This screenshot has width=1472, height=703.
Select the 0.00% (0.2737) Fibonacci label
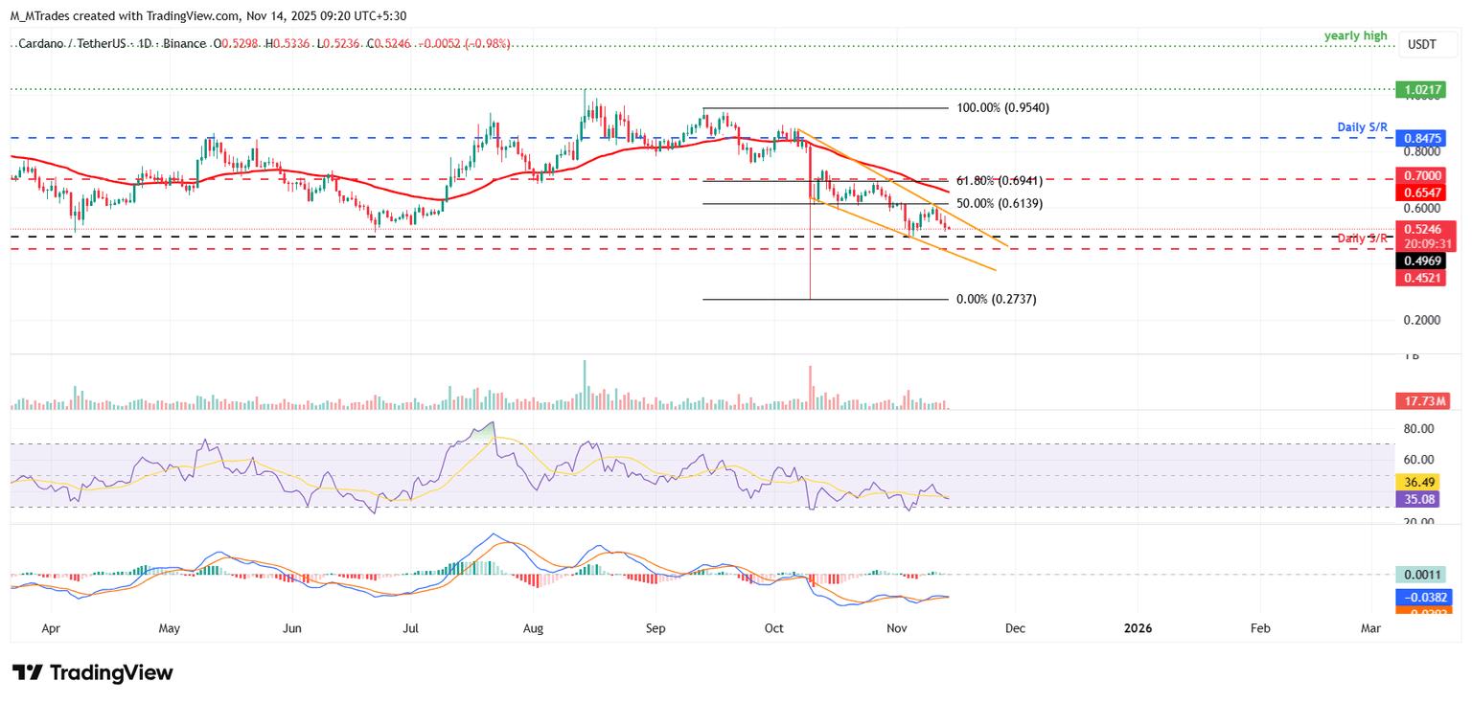[997, 299]
